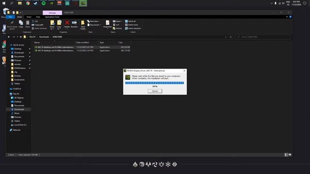This screenshot has width=310, height=174.
Task: Click Pin to Quick access in the ribbon
Action: pos(12,25)
